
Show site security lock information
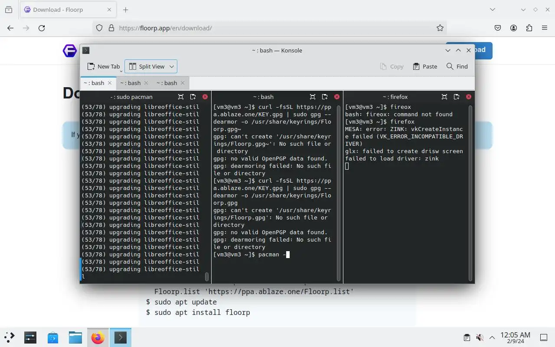(111, 28)
